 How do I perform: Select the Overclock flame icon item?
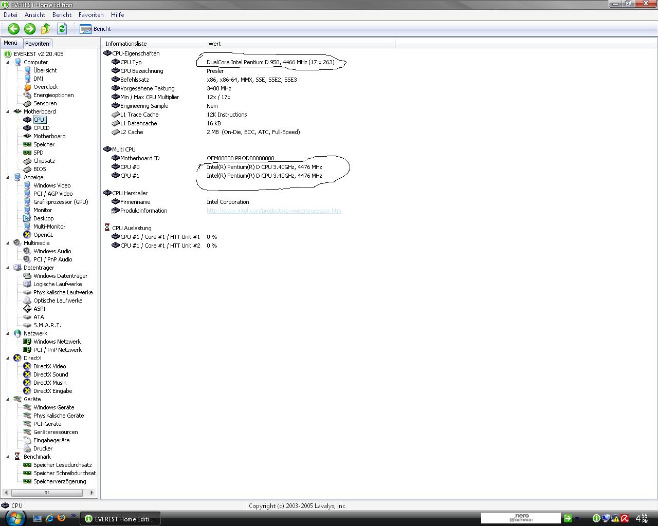click(x=41, y=87)
